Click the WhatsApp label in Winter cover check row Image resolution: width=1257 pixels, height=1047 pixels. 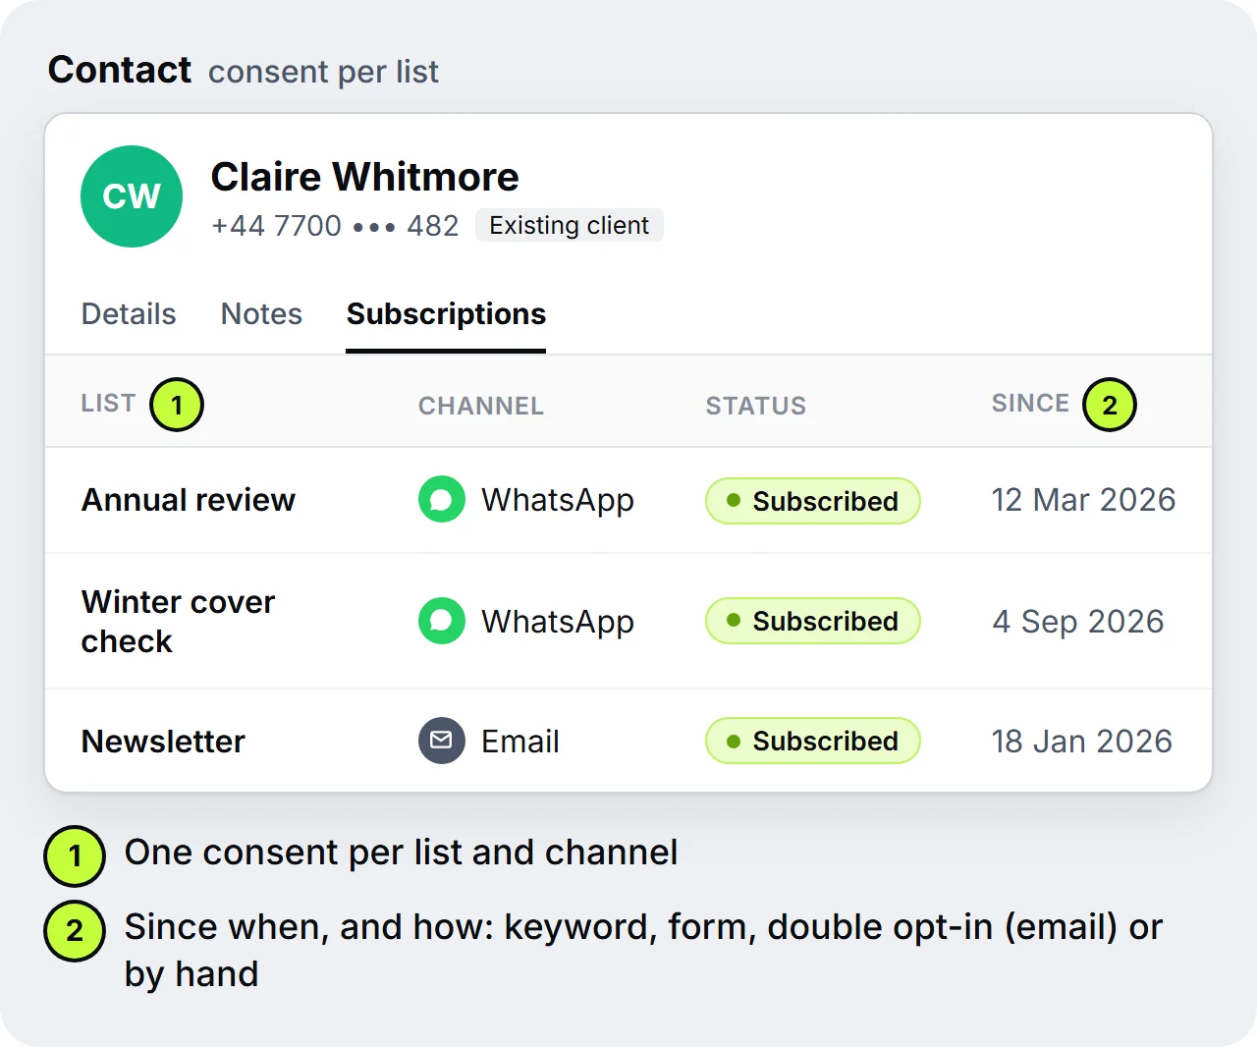(558, 622)
